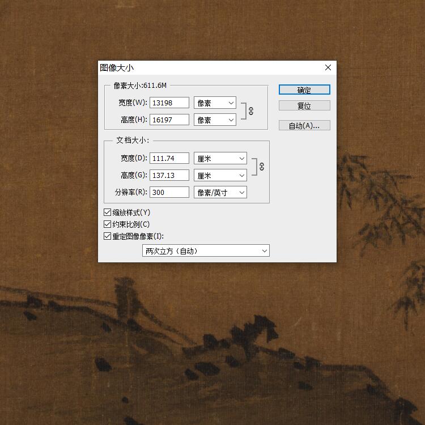Click the 文档大小 group label
Viewport: 425px width, 425px height.
point(133,141)
